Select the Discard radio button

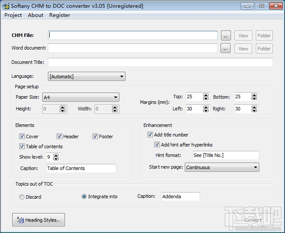22,197
